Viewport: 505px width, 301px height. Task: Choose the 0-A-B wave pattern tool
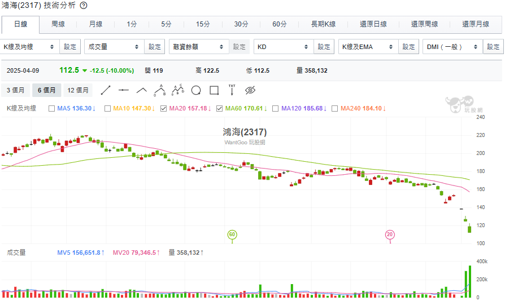pyautogui.click(x=160, y=90)
